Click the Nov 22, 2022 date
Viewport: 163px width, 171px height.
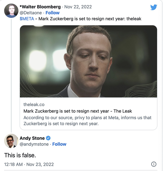coord(78,7)
